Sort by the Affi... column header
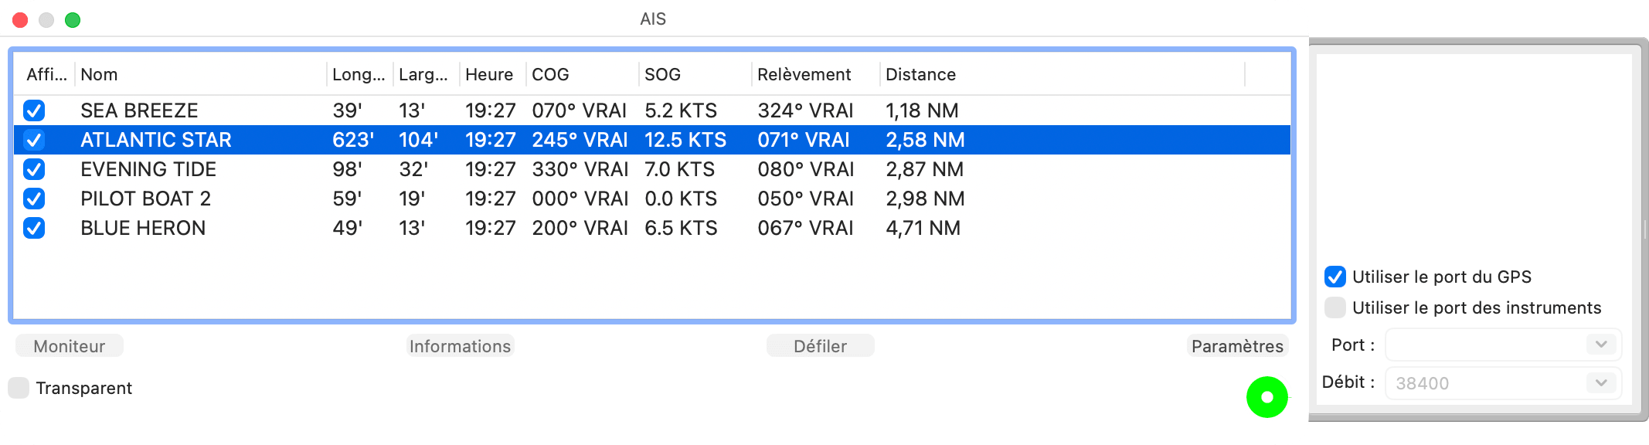The width and height of the screenshot is (1649, 445). [46, 74]
